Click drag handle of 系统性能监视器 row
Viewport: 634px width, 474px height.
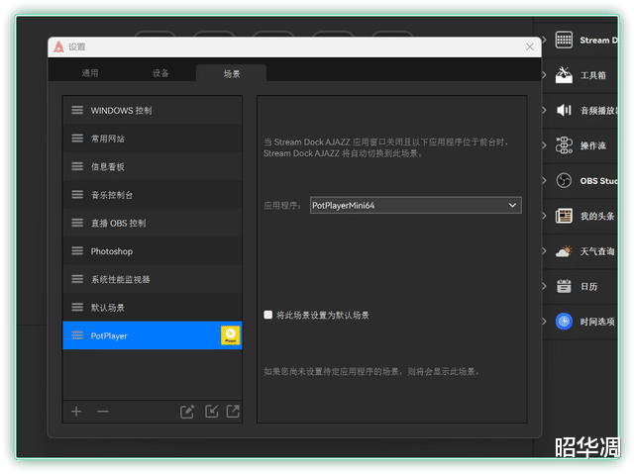(77, 279)
